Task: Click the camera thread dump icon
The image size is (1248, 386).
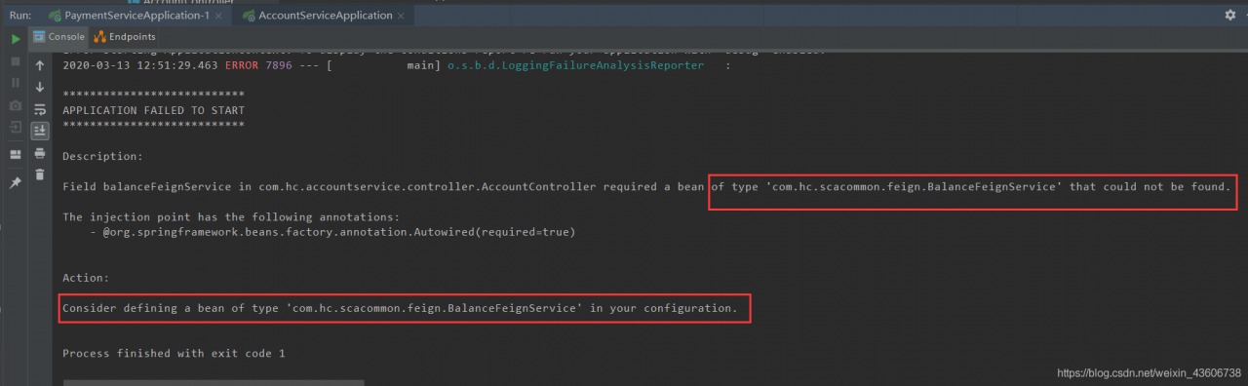Action: click(x=16, y=105)
